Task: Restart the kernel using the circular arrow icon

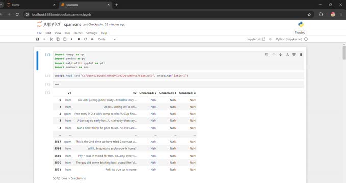Action: tap(85, 39)
